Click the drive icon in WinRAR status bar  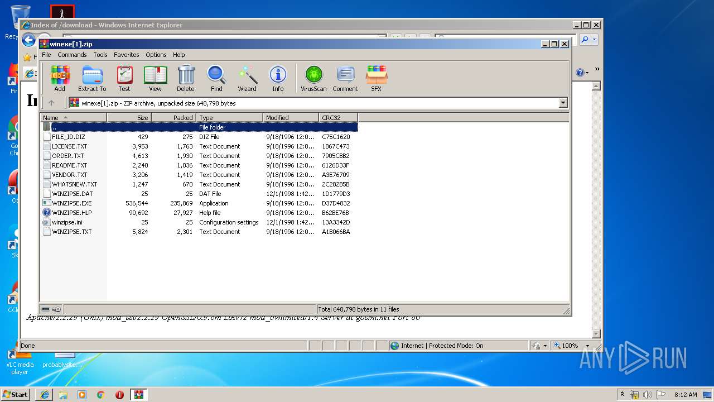pyautogui.click(x=46, y=309)
